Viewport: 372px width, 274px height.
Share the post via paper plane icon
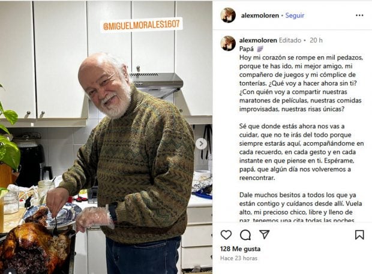coord(264,234)
